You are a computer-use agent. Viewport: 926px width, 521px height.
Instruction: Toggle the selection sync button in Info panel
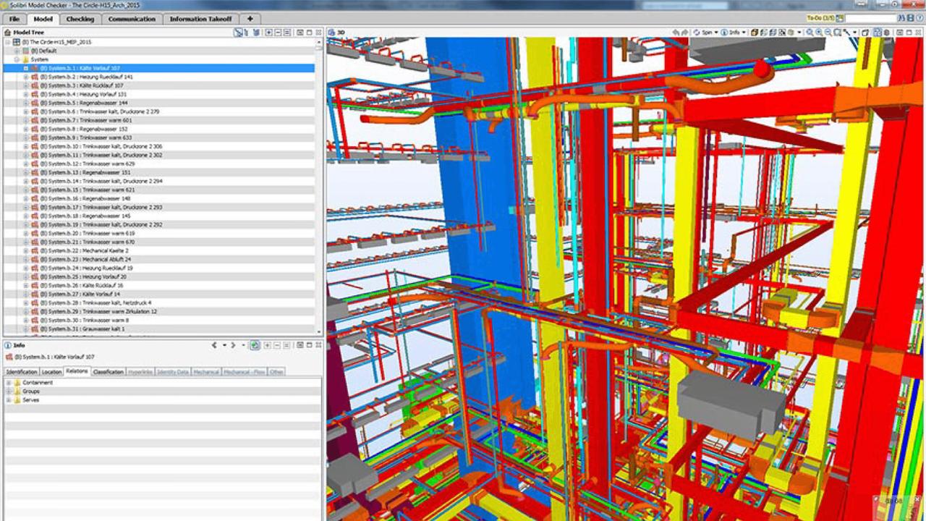[255, 345]
